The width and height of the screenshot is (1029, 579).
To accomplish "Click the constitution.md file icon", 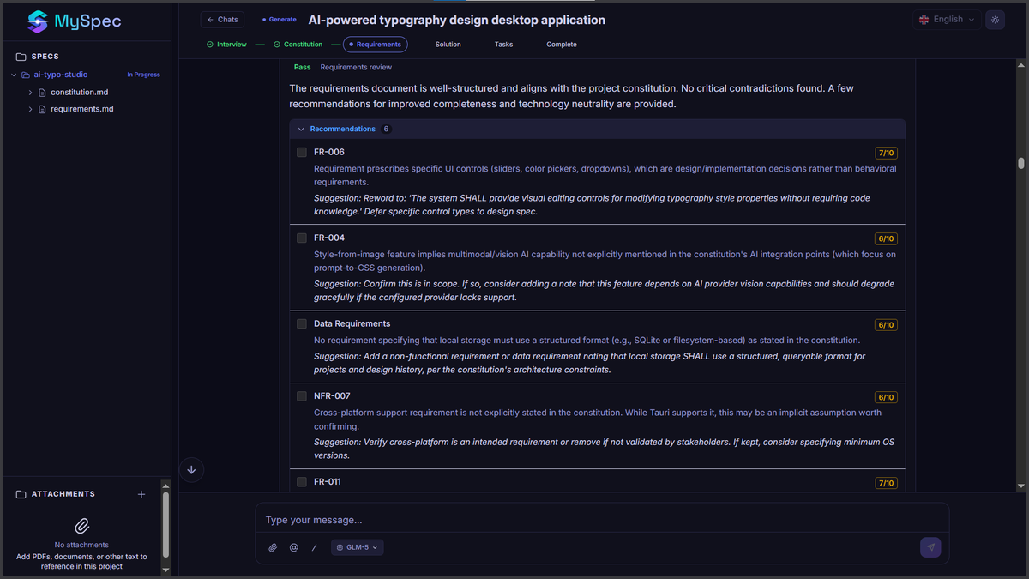I will point(42,92).
